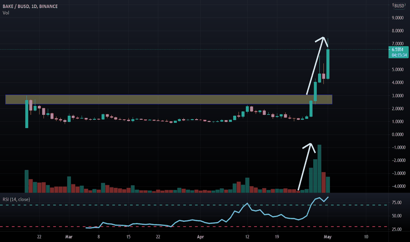Click the 25.00 RSI axis label
Image resolution: width=410 pixels, height=242 pixels.
[x=396, y=229]
